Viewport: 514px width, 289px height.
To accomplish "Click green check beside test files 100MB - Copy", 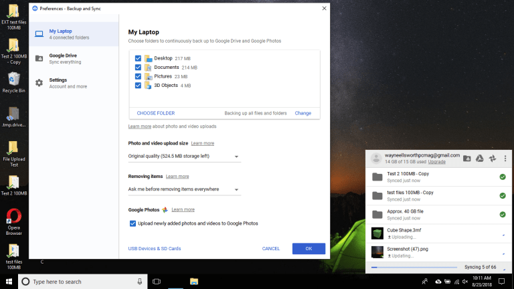I will click(503, 195).
